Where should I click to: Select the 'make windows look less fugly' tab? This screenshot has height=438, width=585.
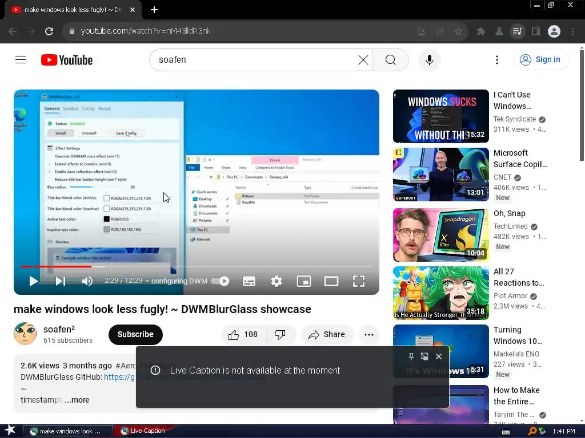click(73, 10)
